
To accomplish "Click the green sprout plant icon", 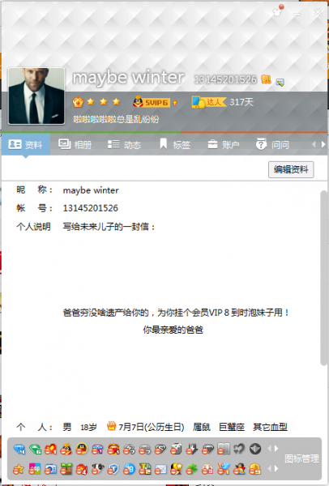I will coord(66,469).
